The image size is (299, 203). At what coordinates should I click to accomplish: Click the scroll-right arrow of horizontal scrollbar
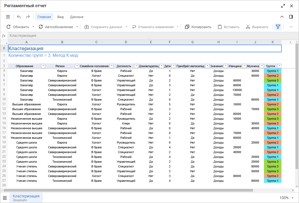[x=293, y=190]
